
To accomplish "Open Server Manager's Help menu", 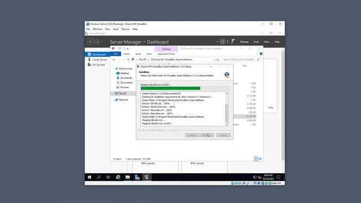I will point(277,42).
